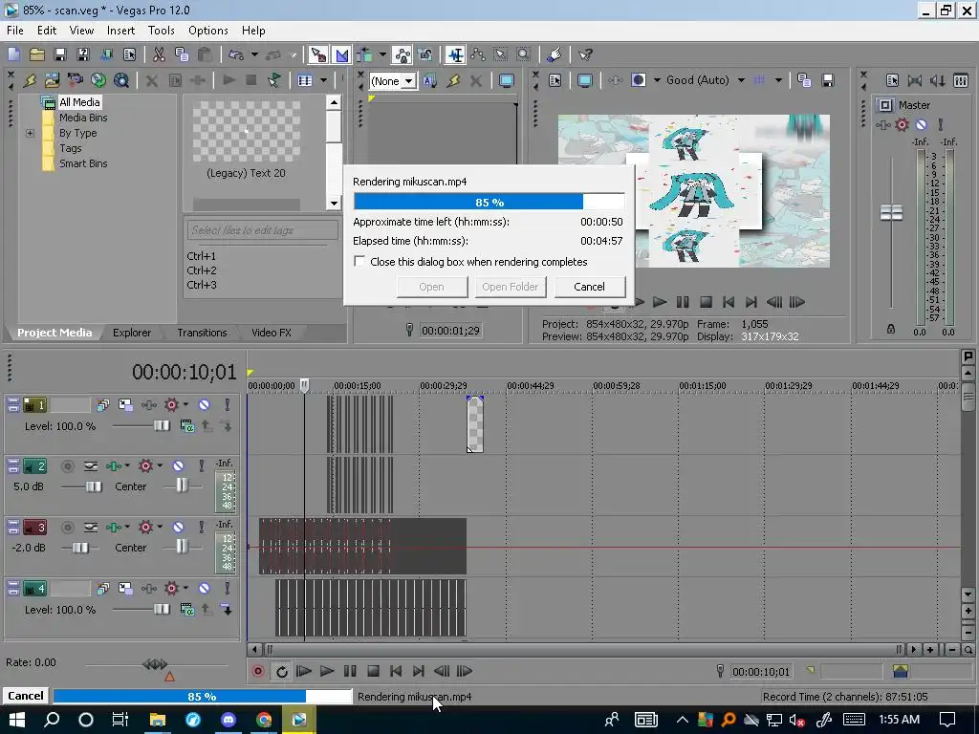979x734 pixels.
Task: Click the (Legacy) Text 20 media thumbnail
Action: [x=246, y=132]
